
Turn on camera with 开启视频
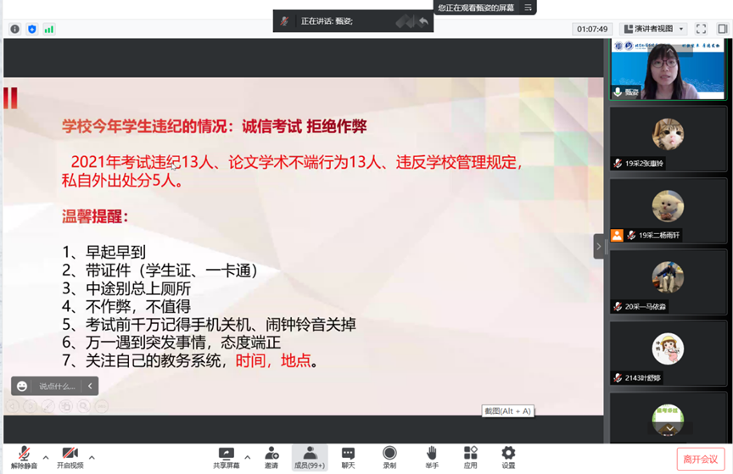[x=70, y=457]
